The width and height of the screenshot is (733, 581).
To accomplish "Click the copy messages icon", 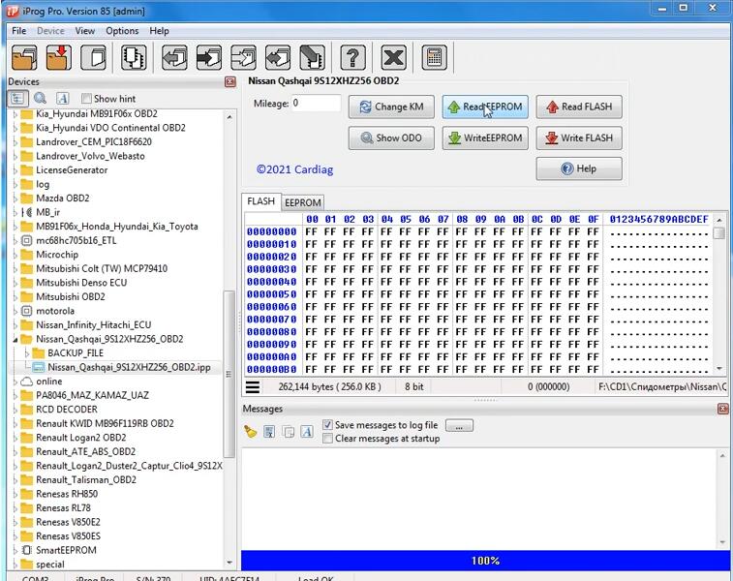I will point(289,432).
